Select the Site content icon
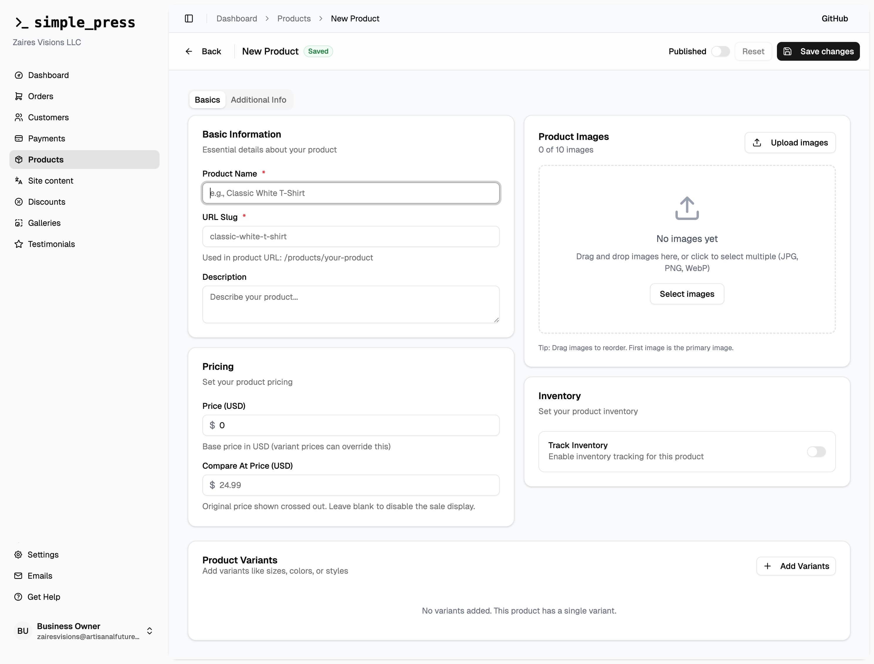This screenshot has height=664, width=874. 19,181
